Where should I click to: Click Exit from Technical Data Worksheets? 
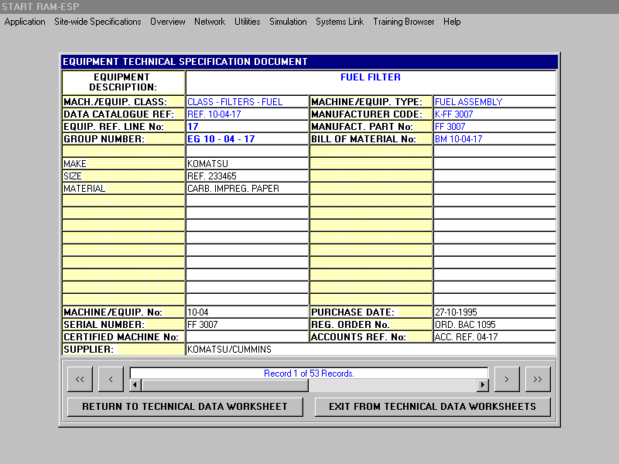pyautogui.click(x=433, y=407)
